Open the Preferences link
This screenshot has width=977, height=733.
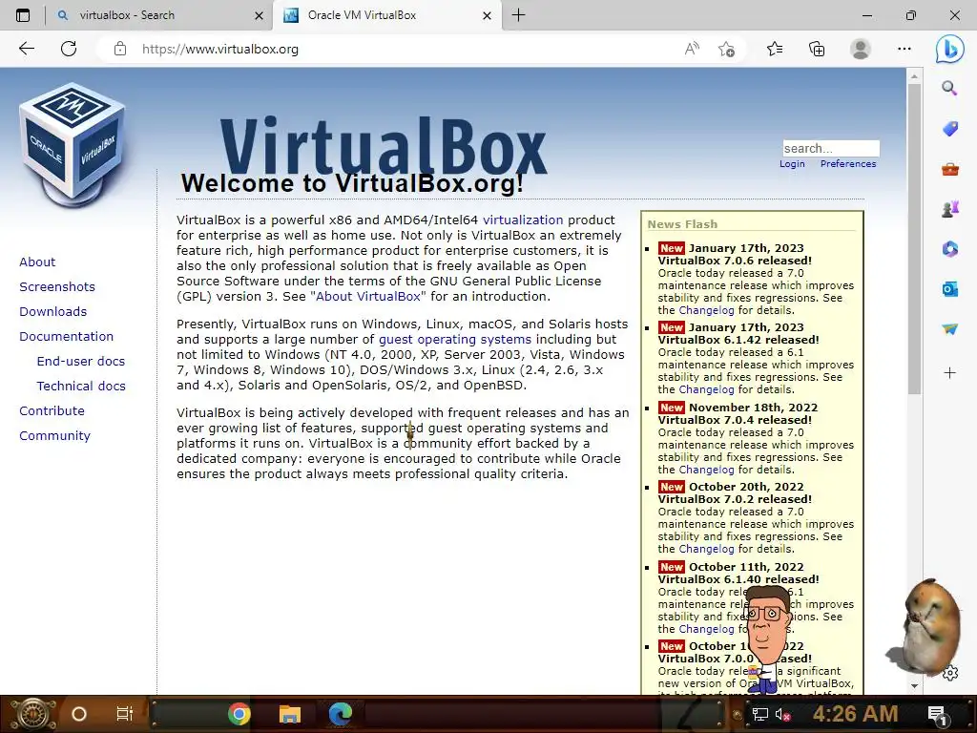(x=848, y=164)
